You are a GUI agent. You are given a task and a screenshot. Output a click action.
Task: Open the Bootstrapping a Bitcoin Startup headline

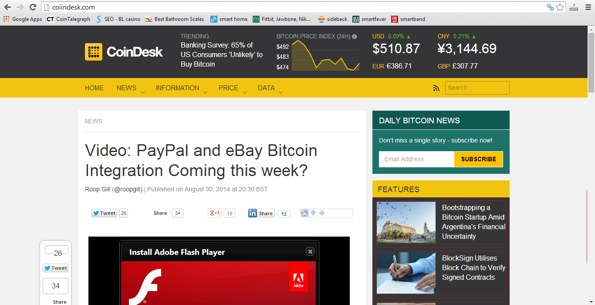473,222
